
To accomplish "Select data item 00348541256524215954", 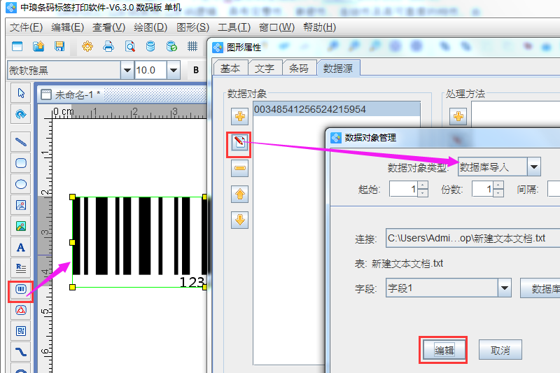I will tap(310, 109).
